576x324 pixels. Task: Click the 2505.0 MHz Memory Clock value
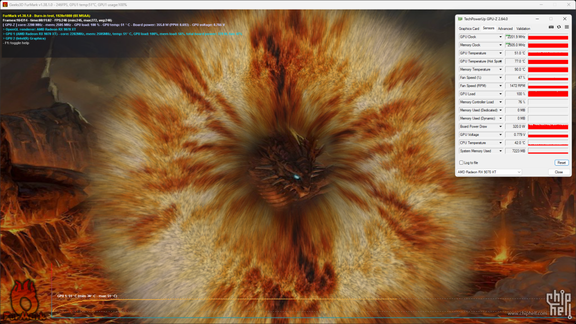tap(515, 45)
